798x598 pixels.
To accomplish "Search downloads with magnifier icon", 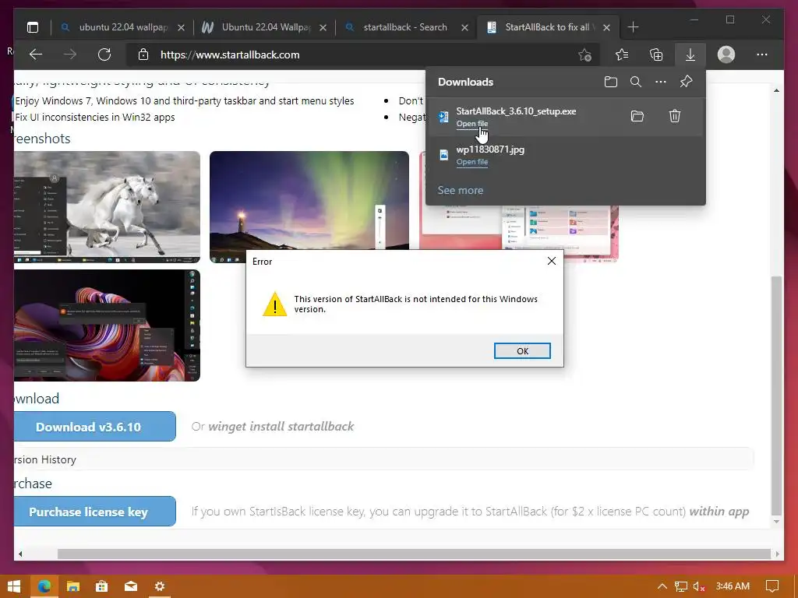I will coord(636,82).
